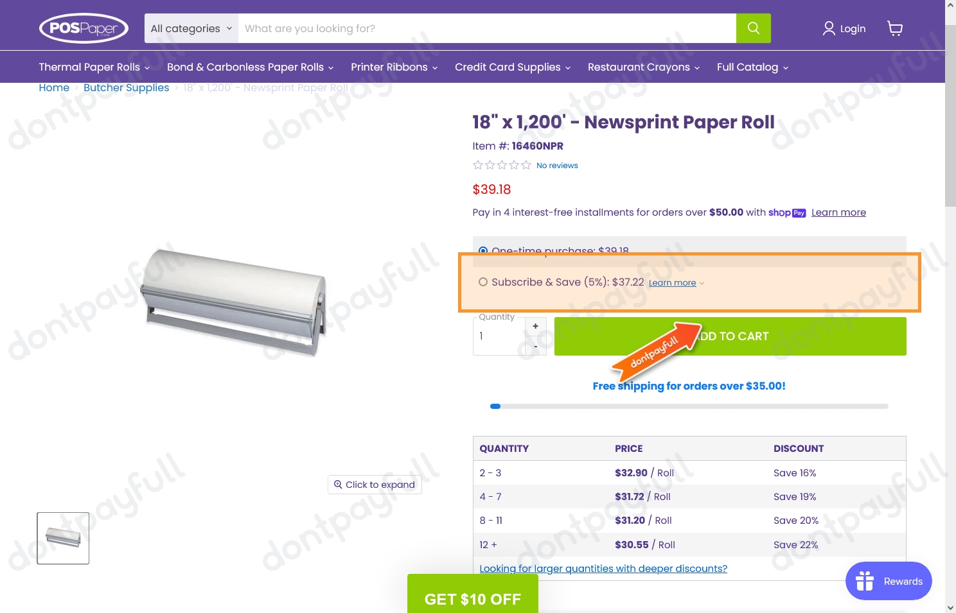Click the free shipping progress bar
Viewport: 956px width, 613px height.
coord(689,406)
